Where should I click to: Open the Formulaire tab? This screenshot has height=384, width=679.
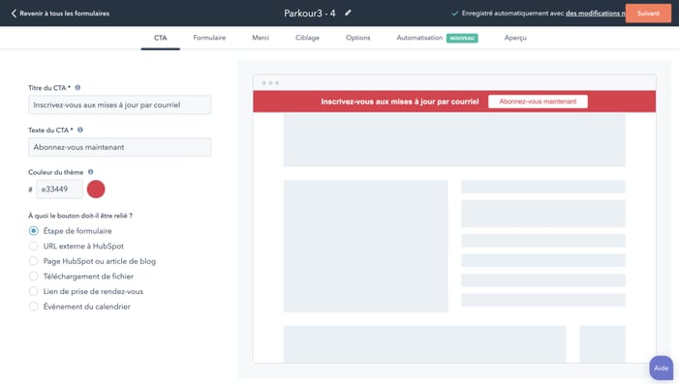point(209,38)
